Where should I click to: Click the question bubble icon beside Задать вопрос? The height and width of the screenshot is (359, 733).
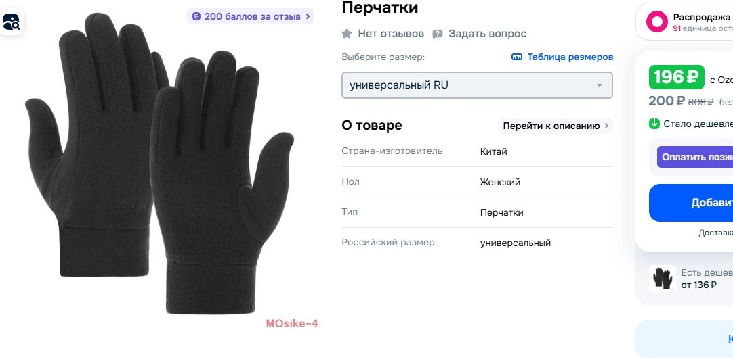[x=438, y=34]
